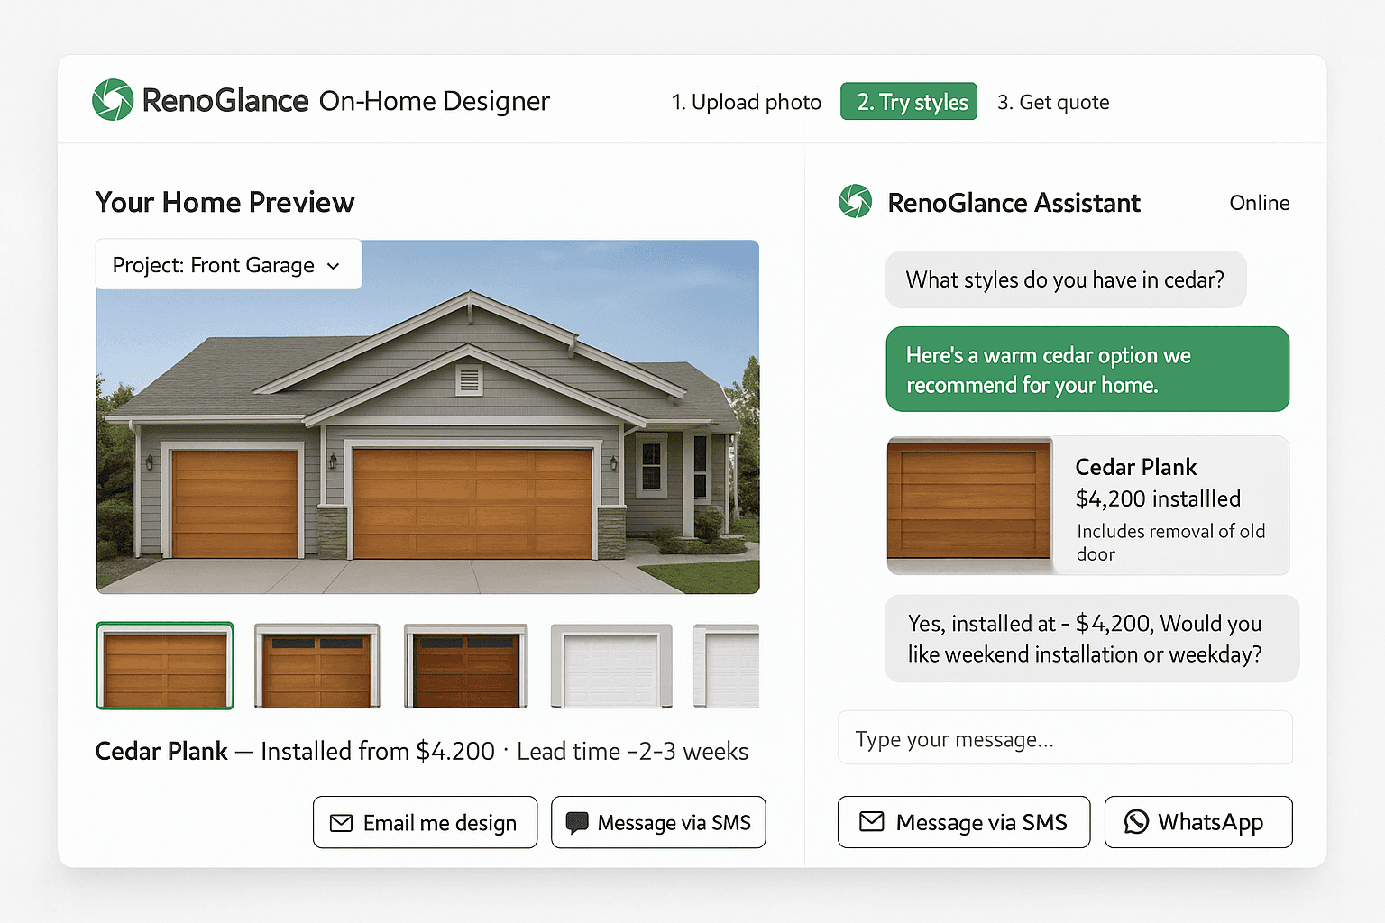Select the cedar door with windows thumbnail
The height and width of the screenshot is (923, 1385).
[317, 665]
